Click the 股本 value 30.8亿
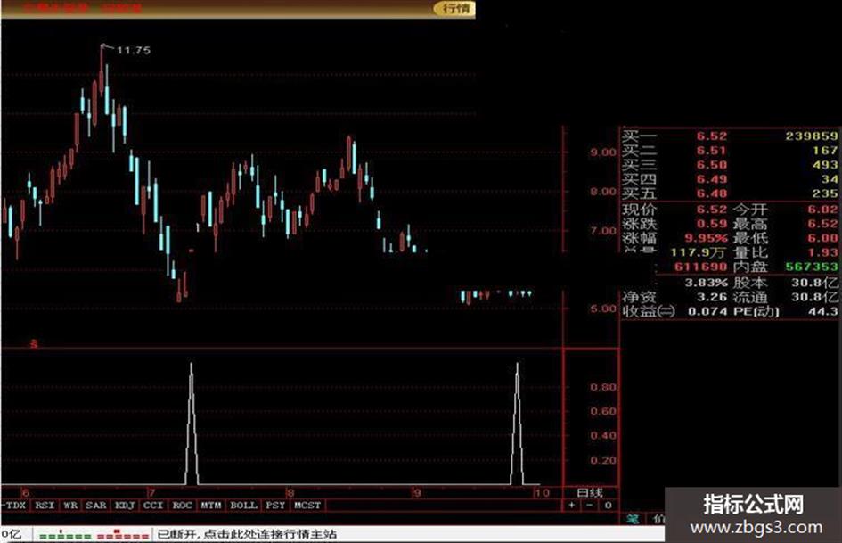The width and height of the screenshot is (842, 543). click(814, 283)
